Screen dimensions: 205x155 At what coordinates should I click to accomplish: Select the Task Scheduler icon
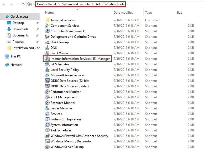click(x=47, y=130)
